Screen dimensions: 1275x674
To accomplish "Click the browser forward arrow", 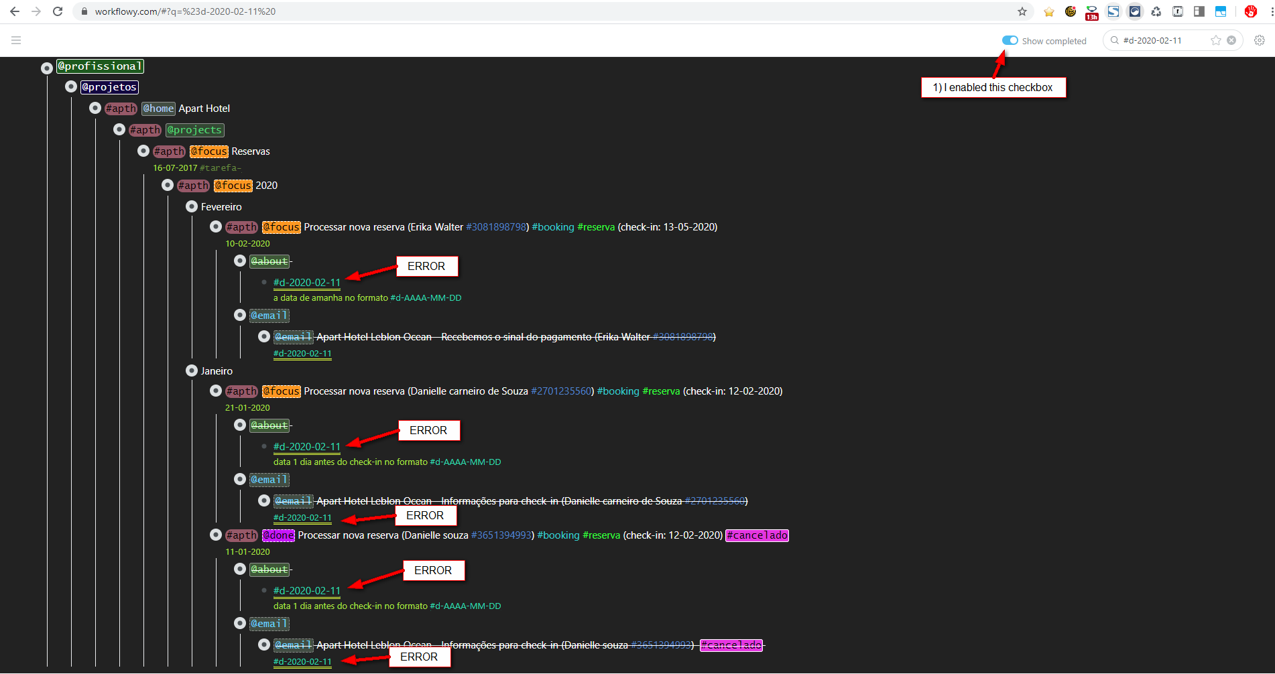I will click(36, 11).
